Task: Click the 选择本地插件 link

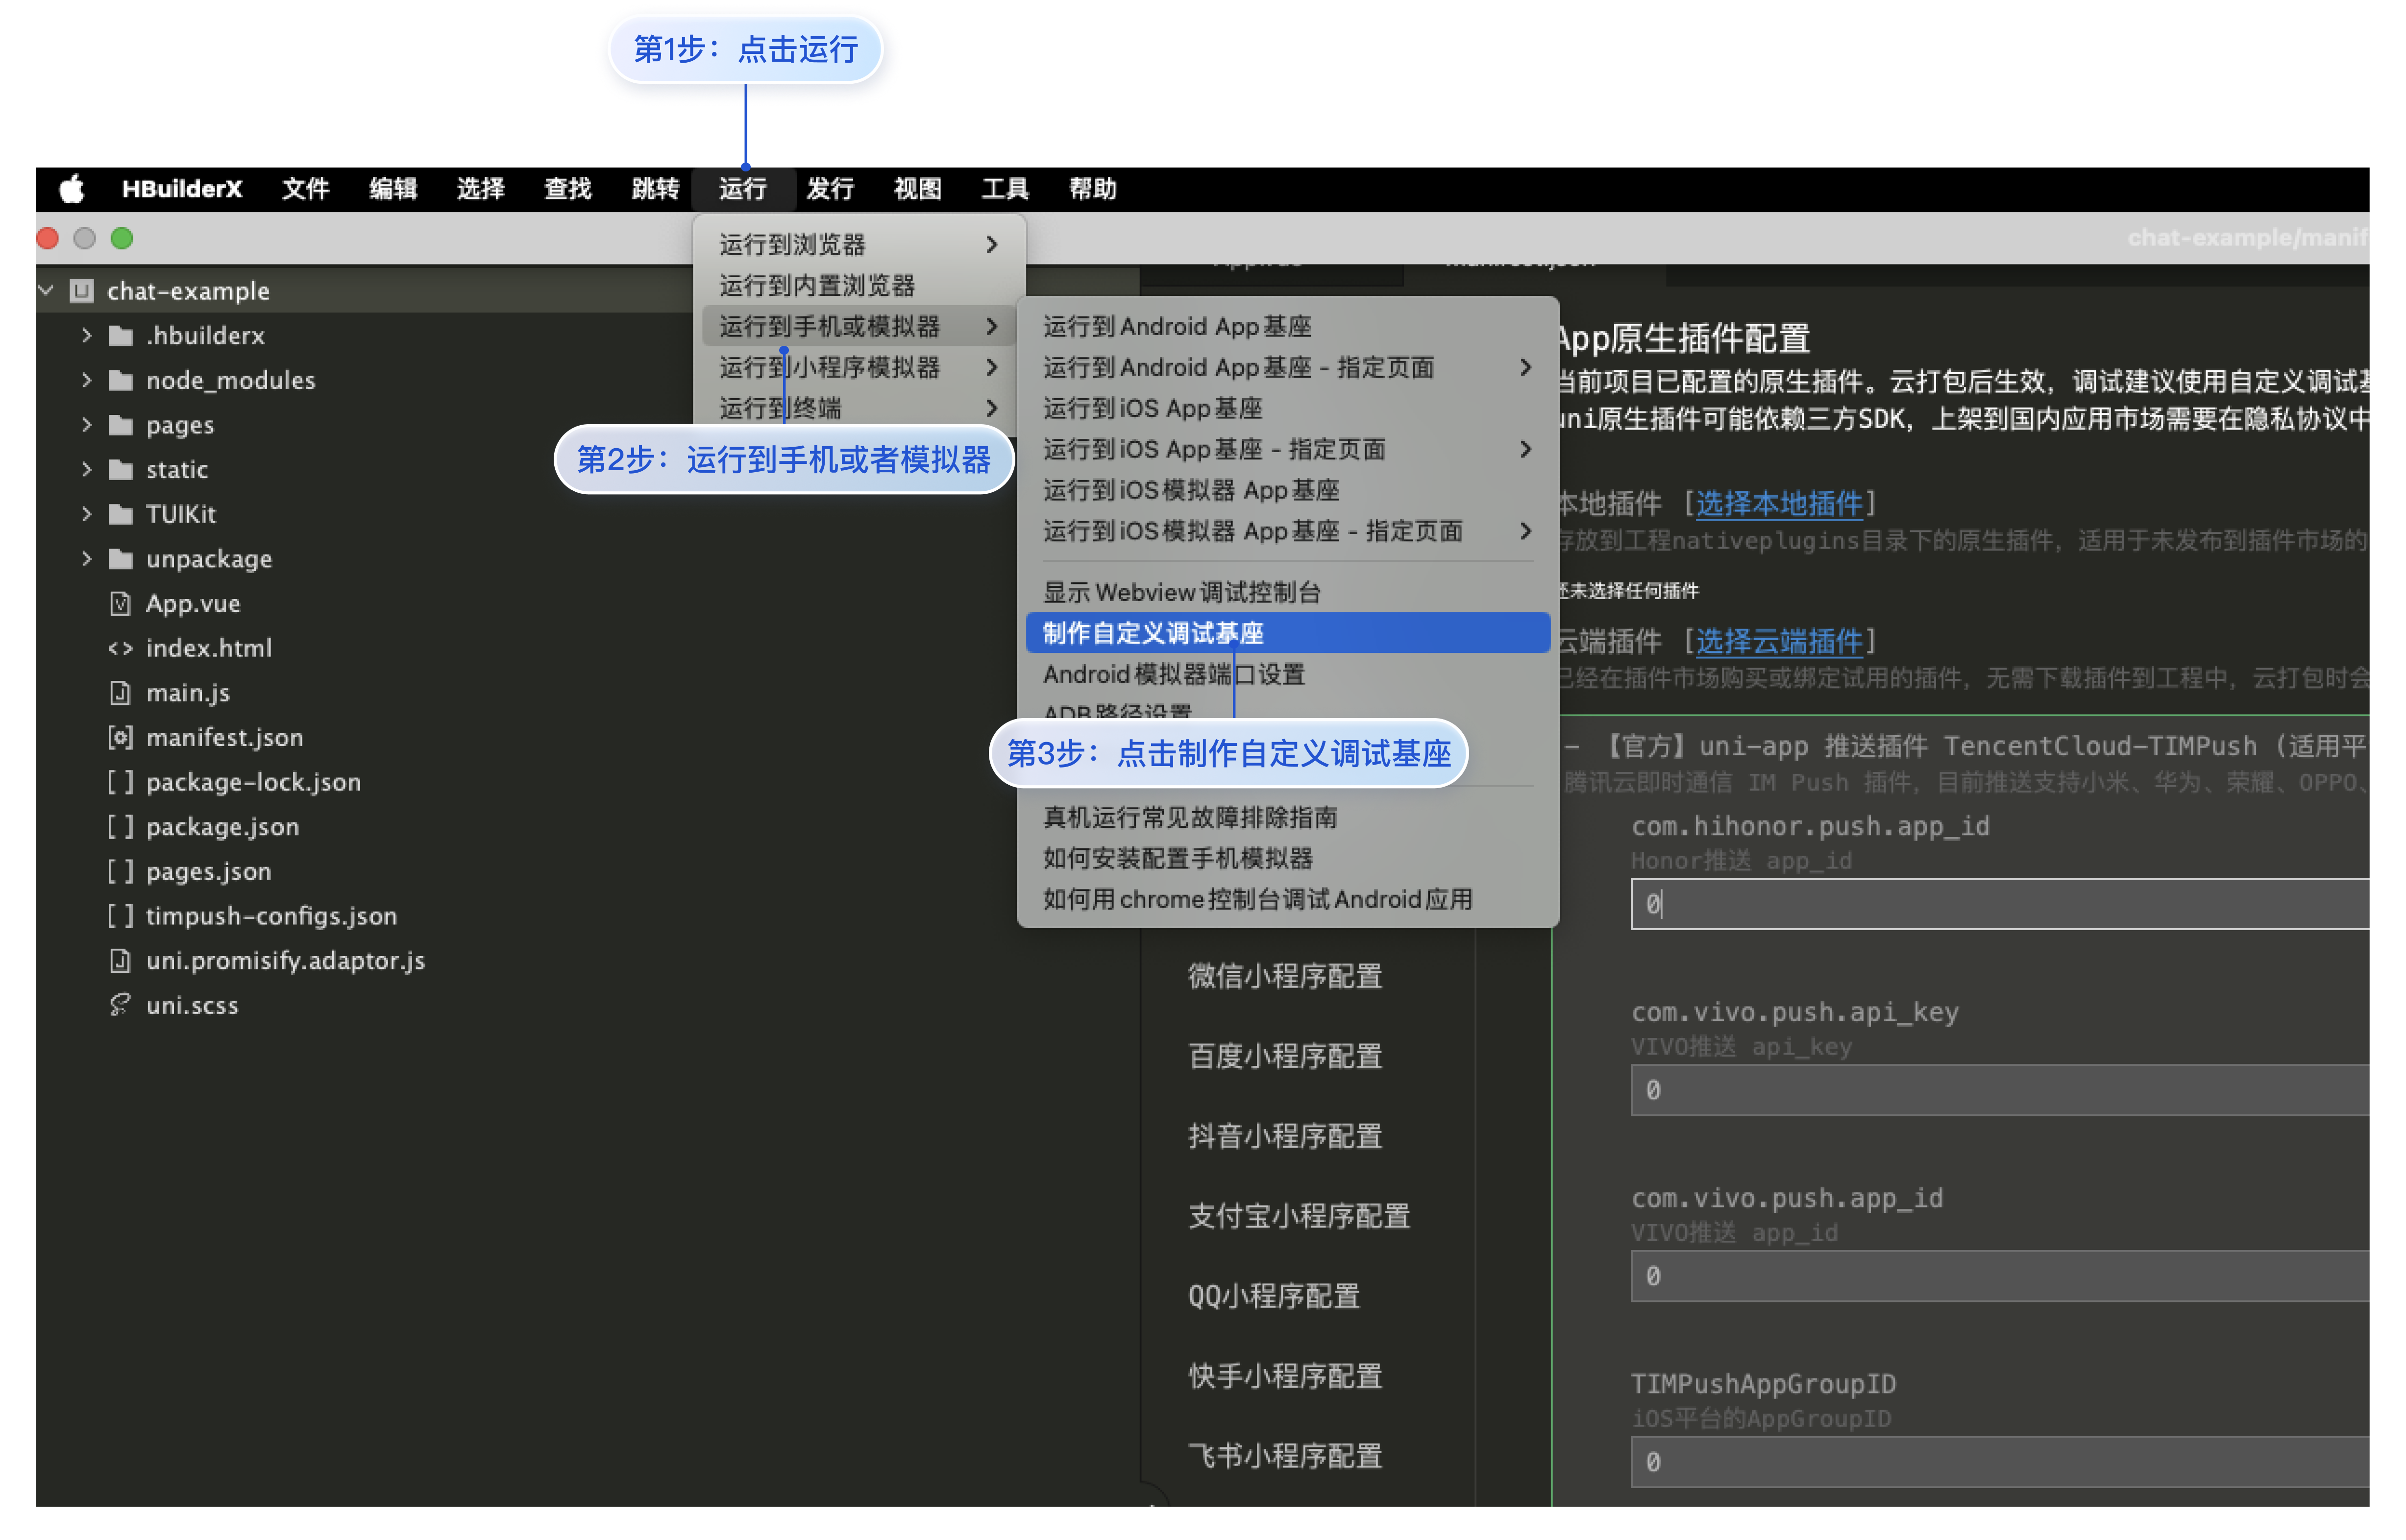Action: (x=1779, y=503)
